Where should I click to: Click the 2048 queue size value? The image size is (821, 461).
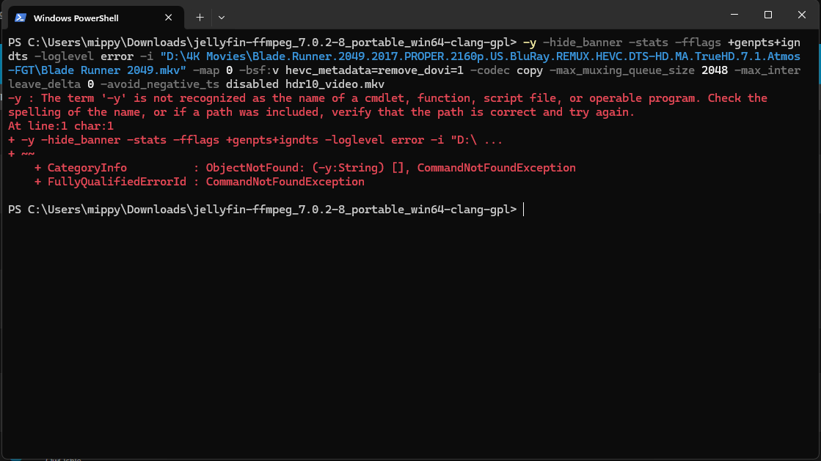coord(715,70)
